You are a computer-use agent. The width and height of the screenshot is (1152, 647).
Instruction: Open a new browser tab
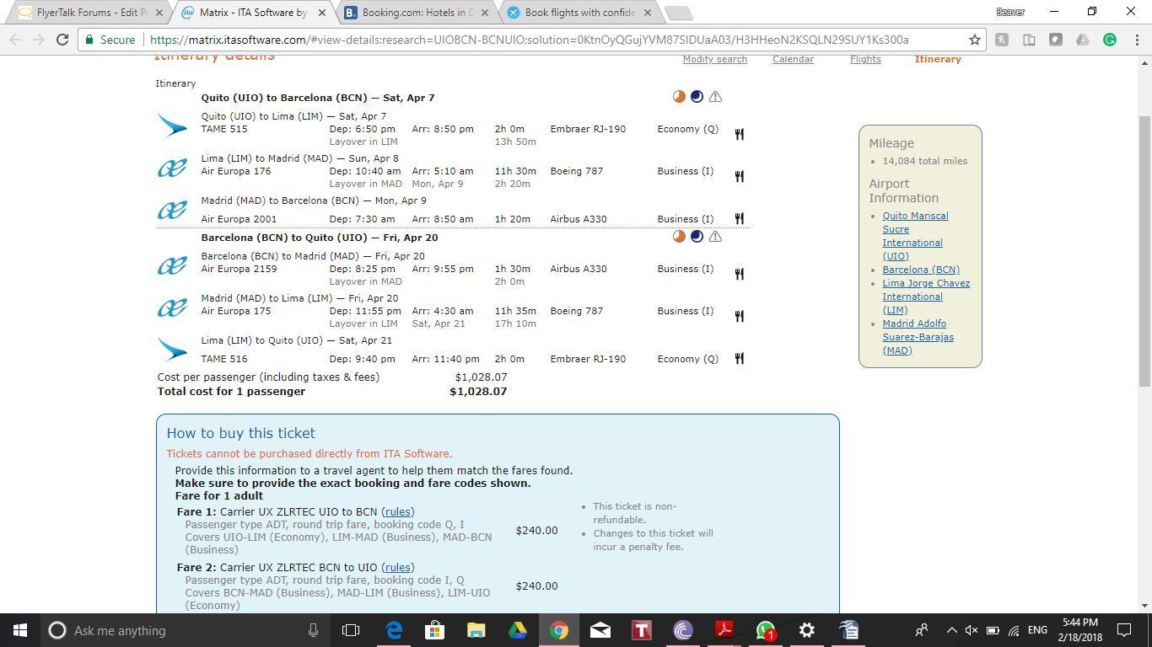[x=678, y=13]
